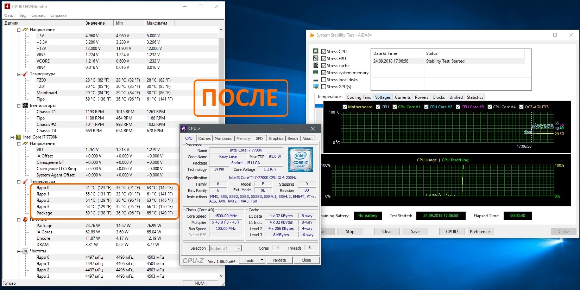Click the voltage icon beside Напряжение above +5V
Viewport: 580px width, 290px height.
pos(25,30)
